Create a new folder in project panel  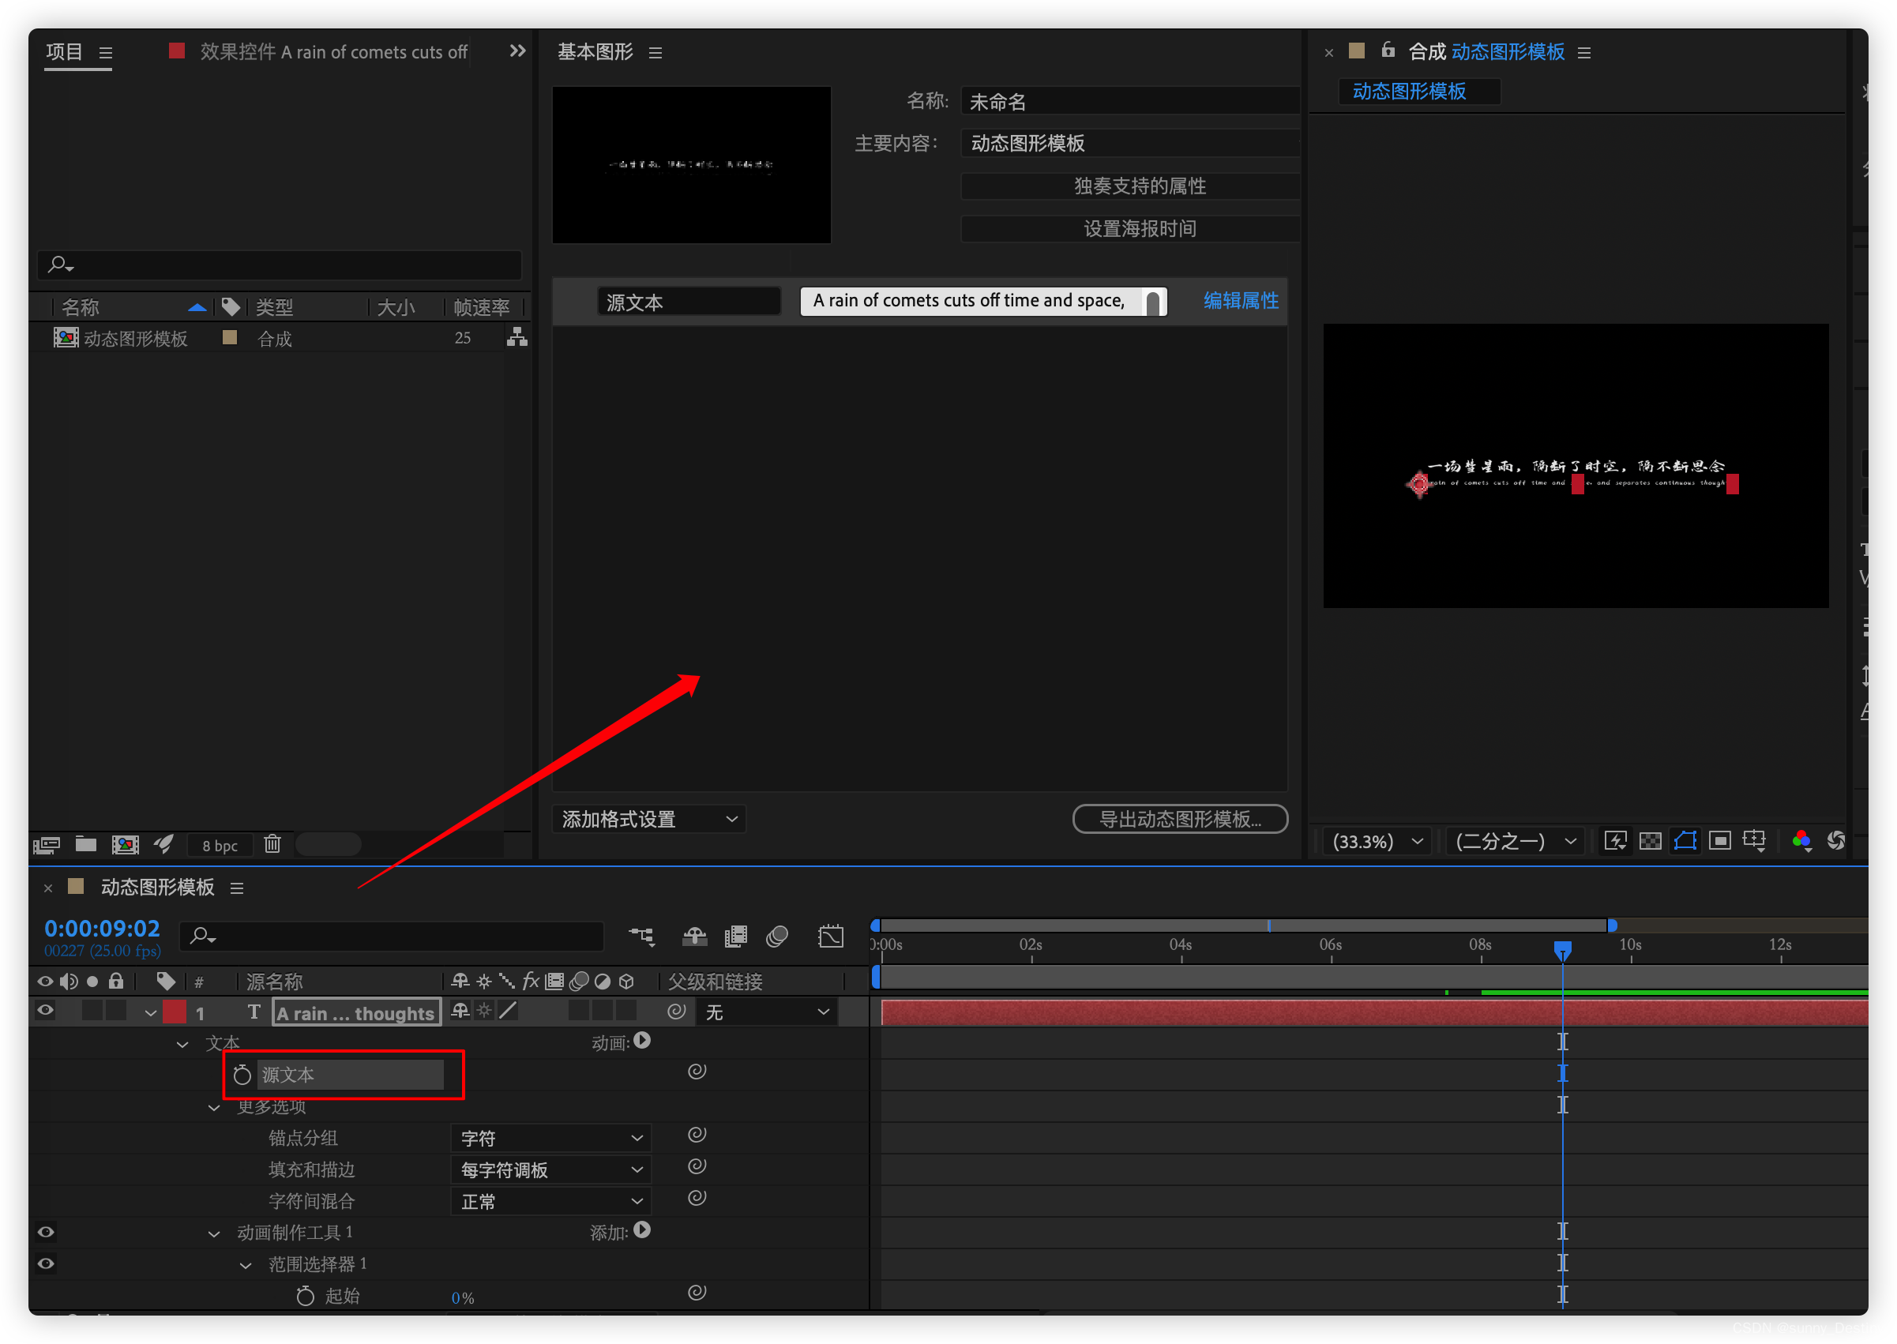coord(86,844)
